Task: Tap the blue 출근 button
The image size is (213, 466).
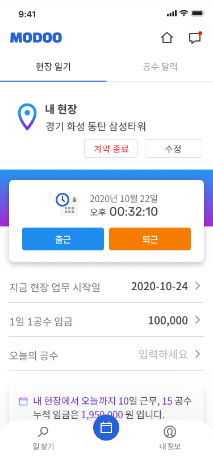Action: pyautogui.click(x=63, y=239)
